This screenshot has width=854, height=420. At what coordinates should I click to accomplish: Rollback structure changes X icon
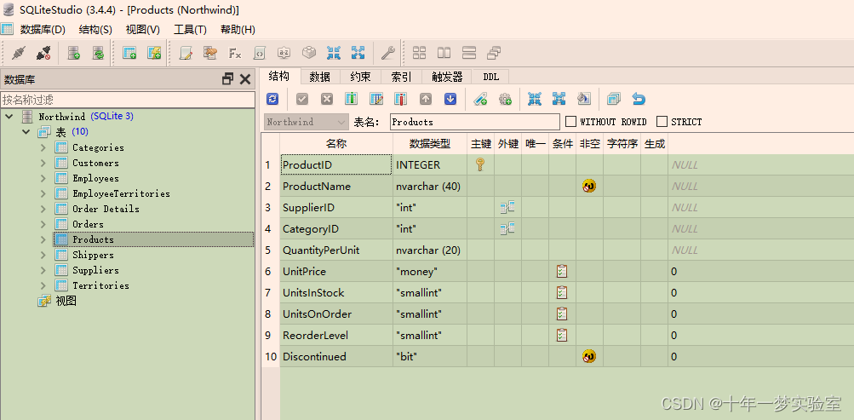(x=327, y=99)
